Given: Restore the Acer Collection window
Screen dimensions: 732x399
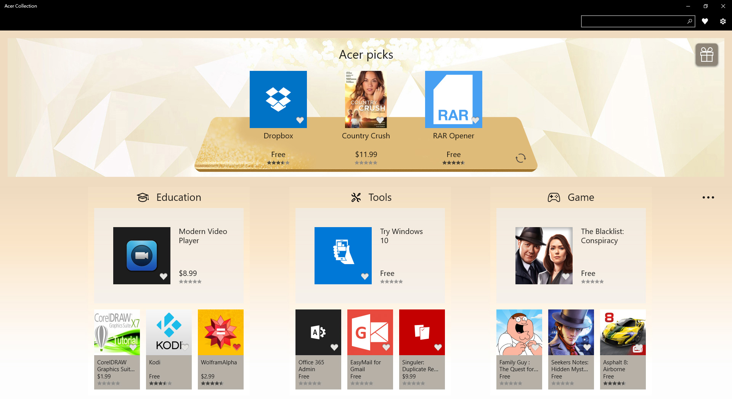Looking at the screenshot, I should click(705, 6).
